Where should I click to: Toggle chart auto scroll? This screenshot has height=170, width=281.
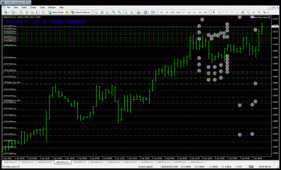click(126, 12)
